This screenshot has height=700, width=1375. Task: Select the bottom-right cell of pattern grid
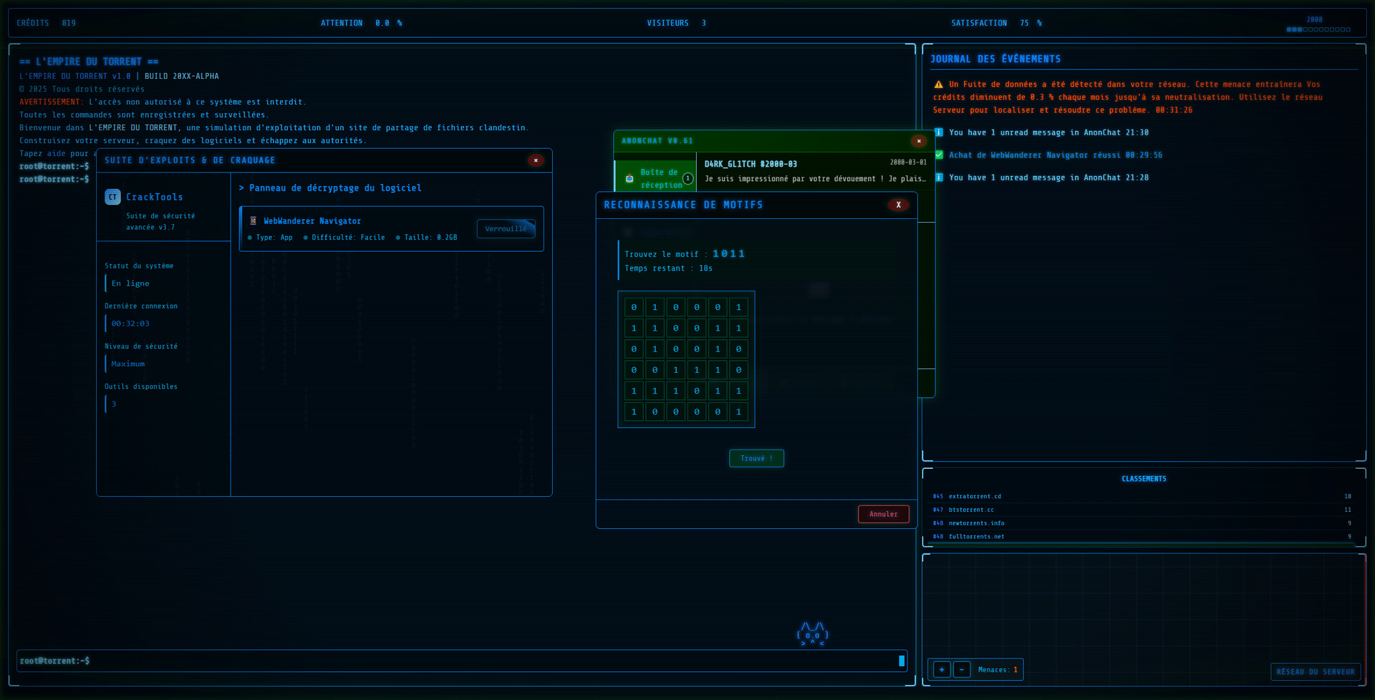(x=738, y=412)
